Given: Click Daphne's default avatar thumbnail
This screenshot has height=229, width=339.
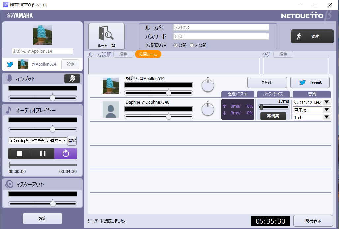Looking at the screenshot, I should pyautogui.click(x=111, y=110).
